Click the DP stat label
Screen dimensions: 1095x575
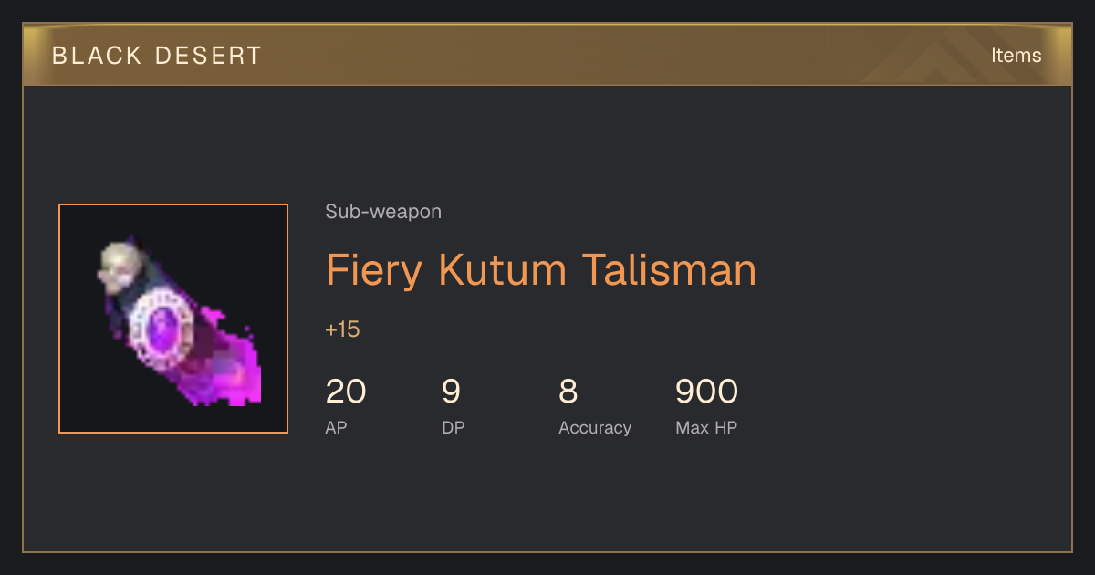click(x=454, y=428)
